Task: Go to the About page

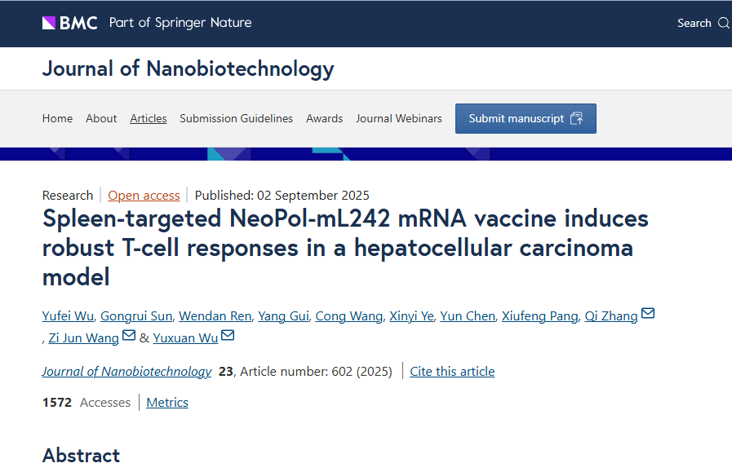Action: tap(101, 118)
